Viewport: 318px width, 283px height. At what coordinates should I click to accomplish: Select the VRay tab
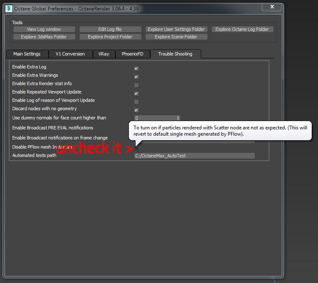pos(104,54)
